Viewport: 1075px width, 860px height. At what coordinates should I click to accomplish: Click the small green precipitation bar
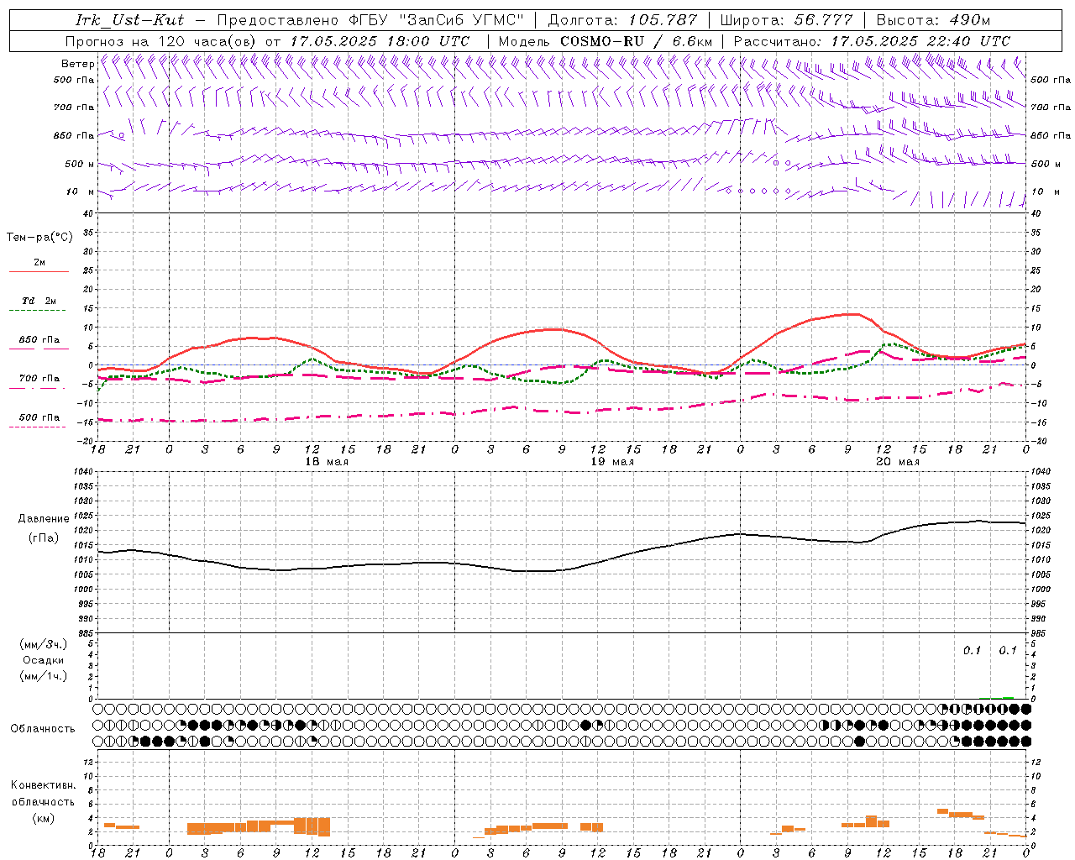pyautogui.click(x=1008, y=698)
